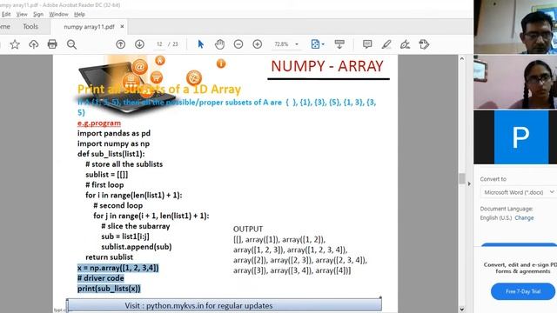Click the fit page tool icon

315,44
